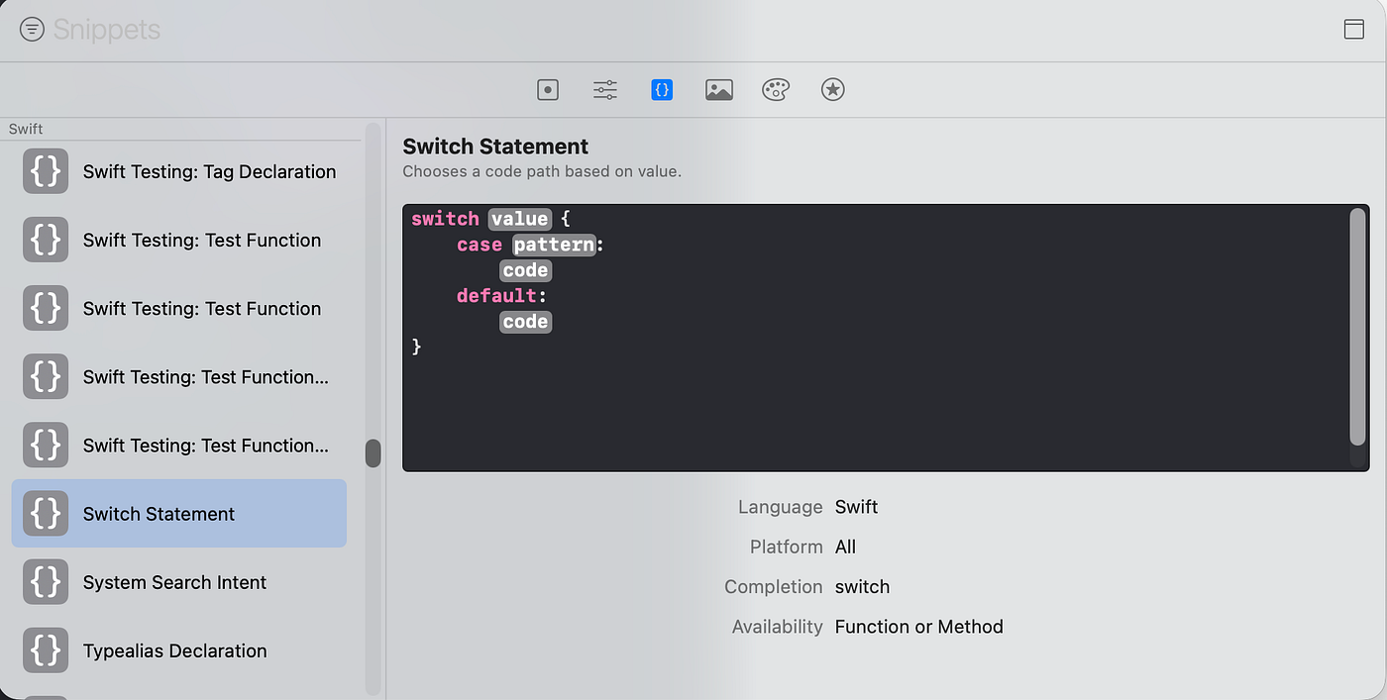The image size is (1387, 700).
Task: Switch to the Modifiers library sliders tab
Action: click(x=605, y=90)
